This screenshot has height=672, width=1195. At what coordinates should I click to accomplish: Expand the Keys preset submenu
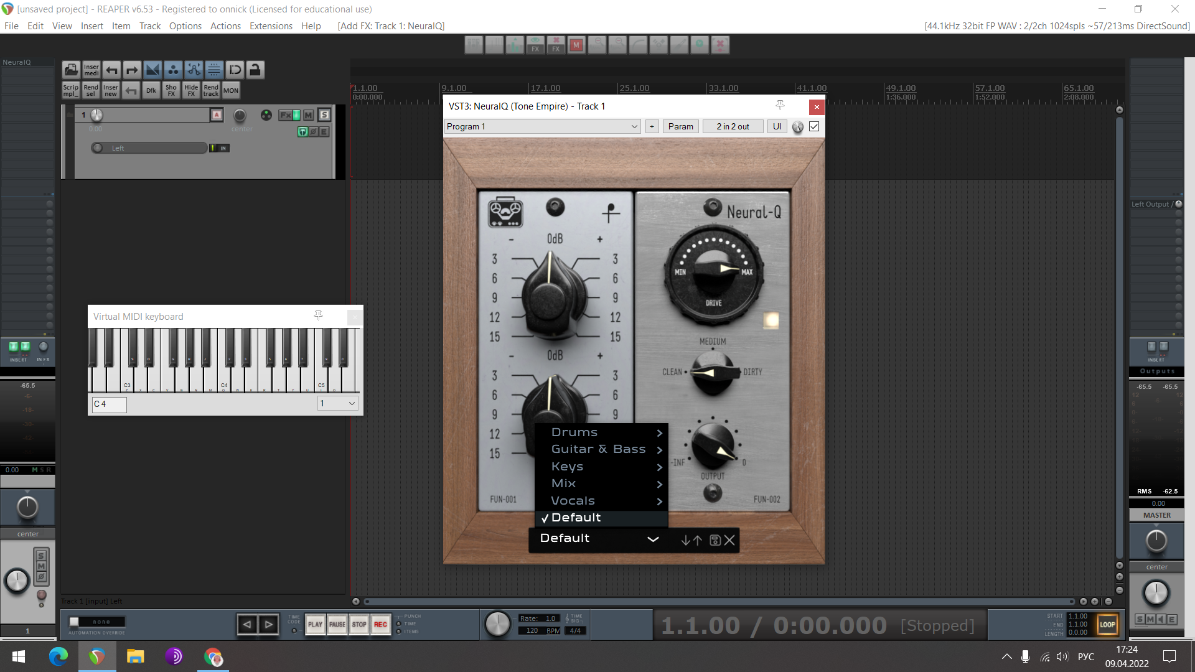pos(601,467)
